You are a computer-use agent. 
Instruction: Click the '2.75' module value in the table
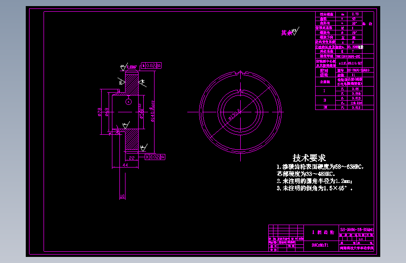pyautogui.click(x=355, y=14)
